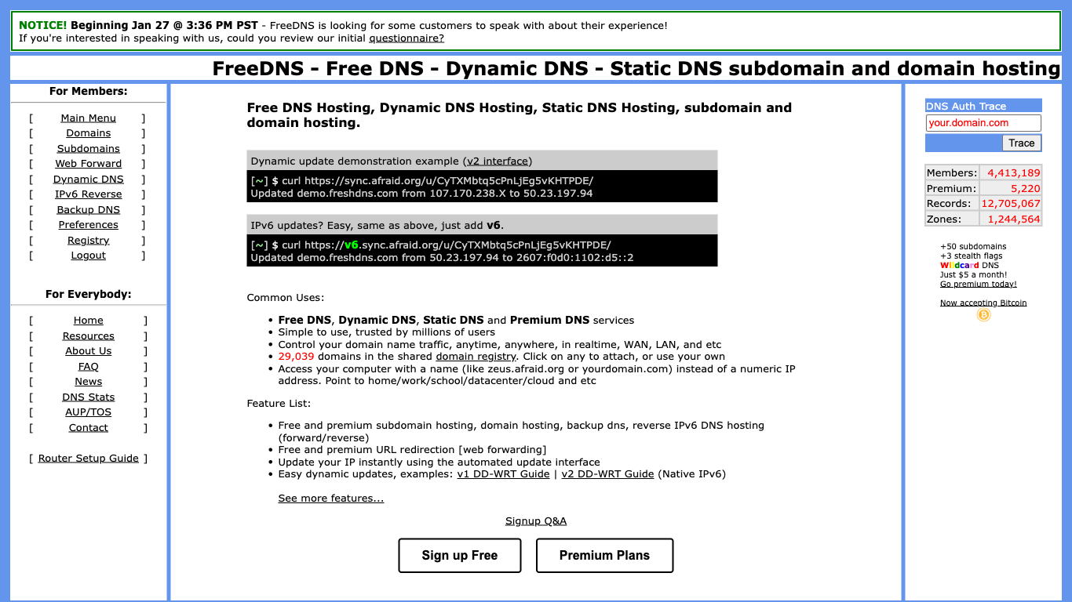Click Logout in the members menu
Viewport: 1072px width, 602px height.
pyautogui.click(x=88, y=256)
